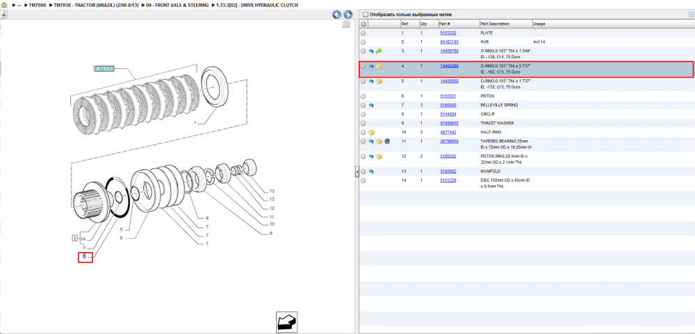Click the large black arrow icon below the diagram
Viewport: 695px width, 334px height.
[x=286, y=322]
